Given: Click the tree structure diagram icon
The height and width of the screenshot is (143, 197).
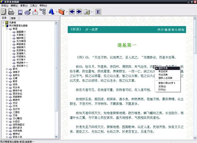Looking at the screenshot, I should (x=43, y=11).
